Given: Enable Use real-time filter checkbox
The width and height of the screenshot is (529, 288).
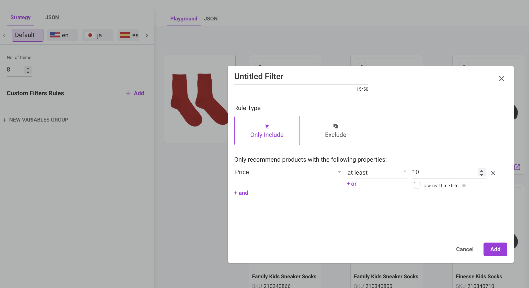Looking at the screenshot, I should pyautogui.click(x=417, y=185).
